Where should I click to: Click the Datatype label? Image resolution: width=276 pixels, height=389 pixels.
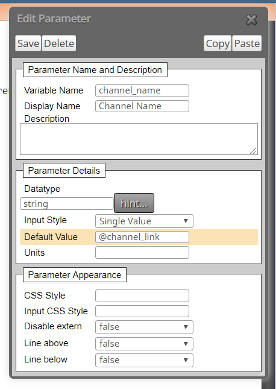click(x=42, y=189)
